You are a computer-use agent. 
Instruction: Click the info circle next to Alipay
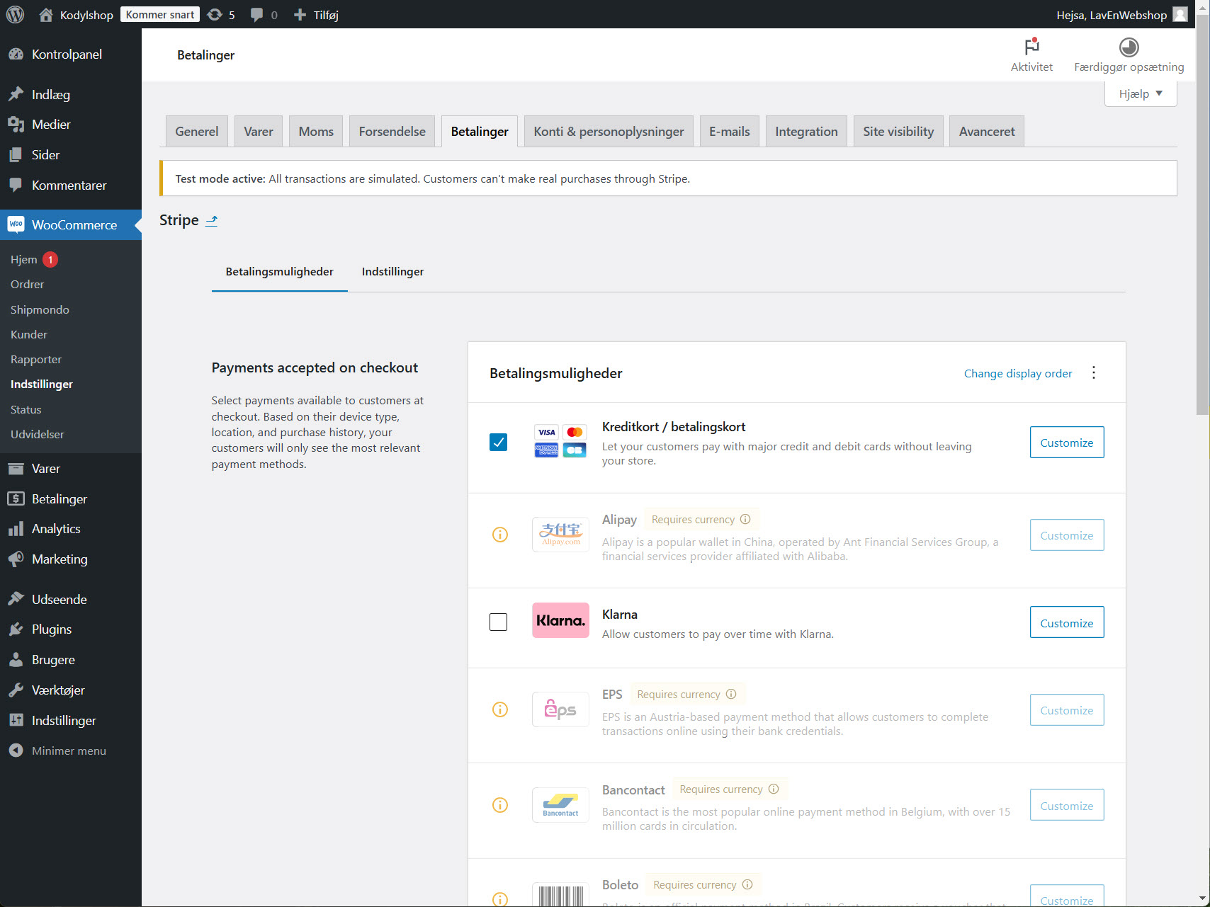coord(500,535)
